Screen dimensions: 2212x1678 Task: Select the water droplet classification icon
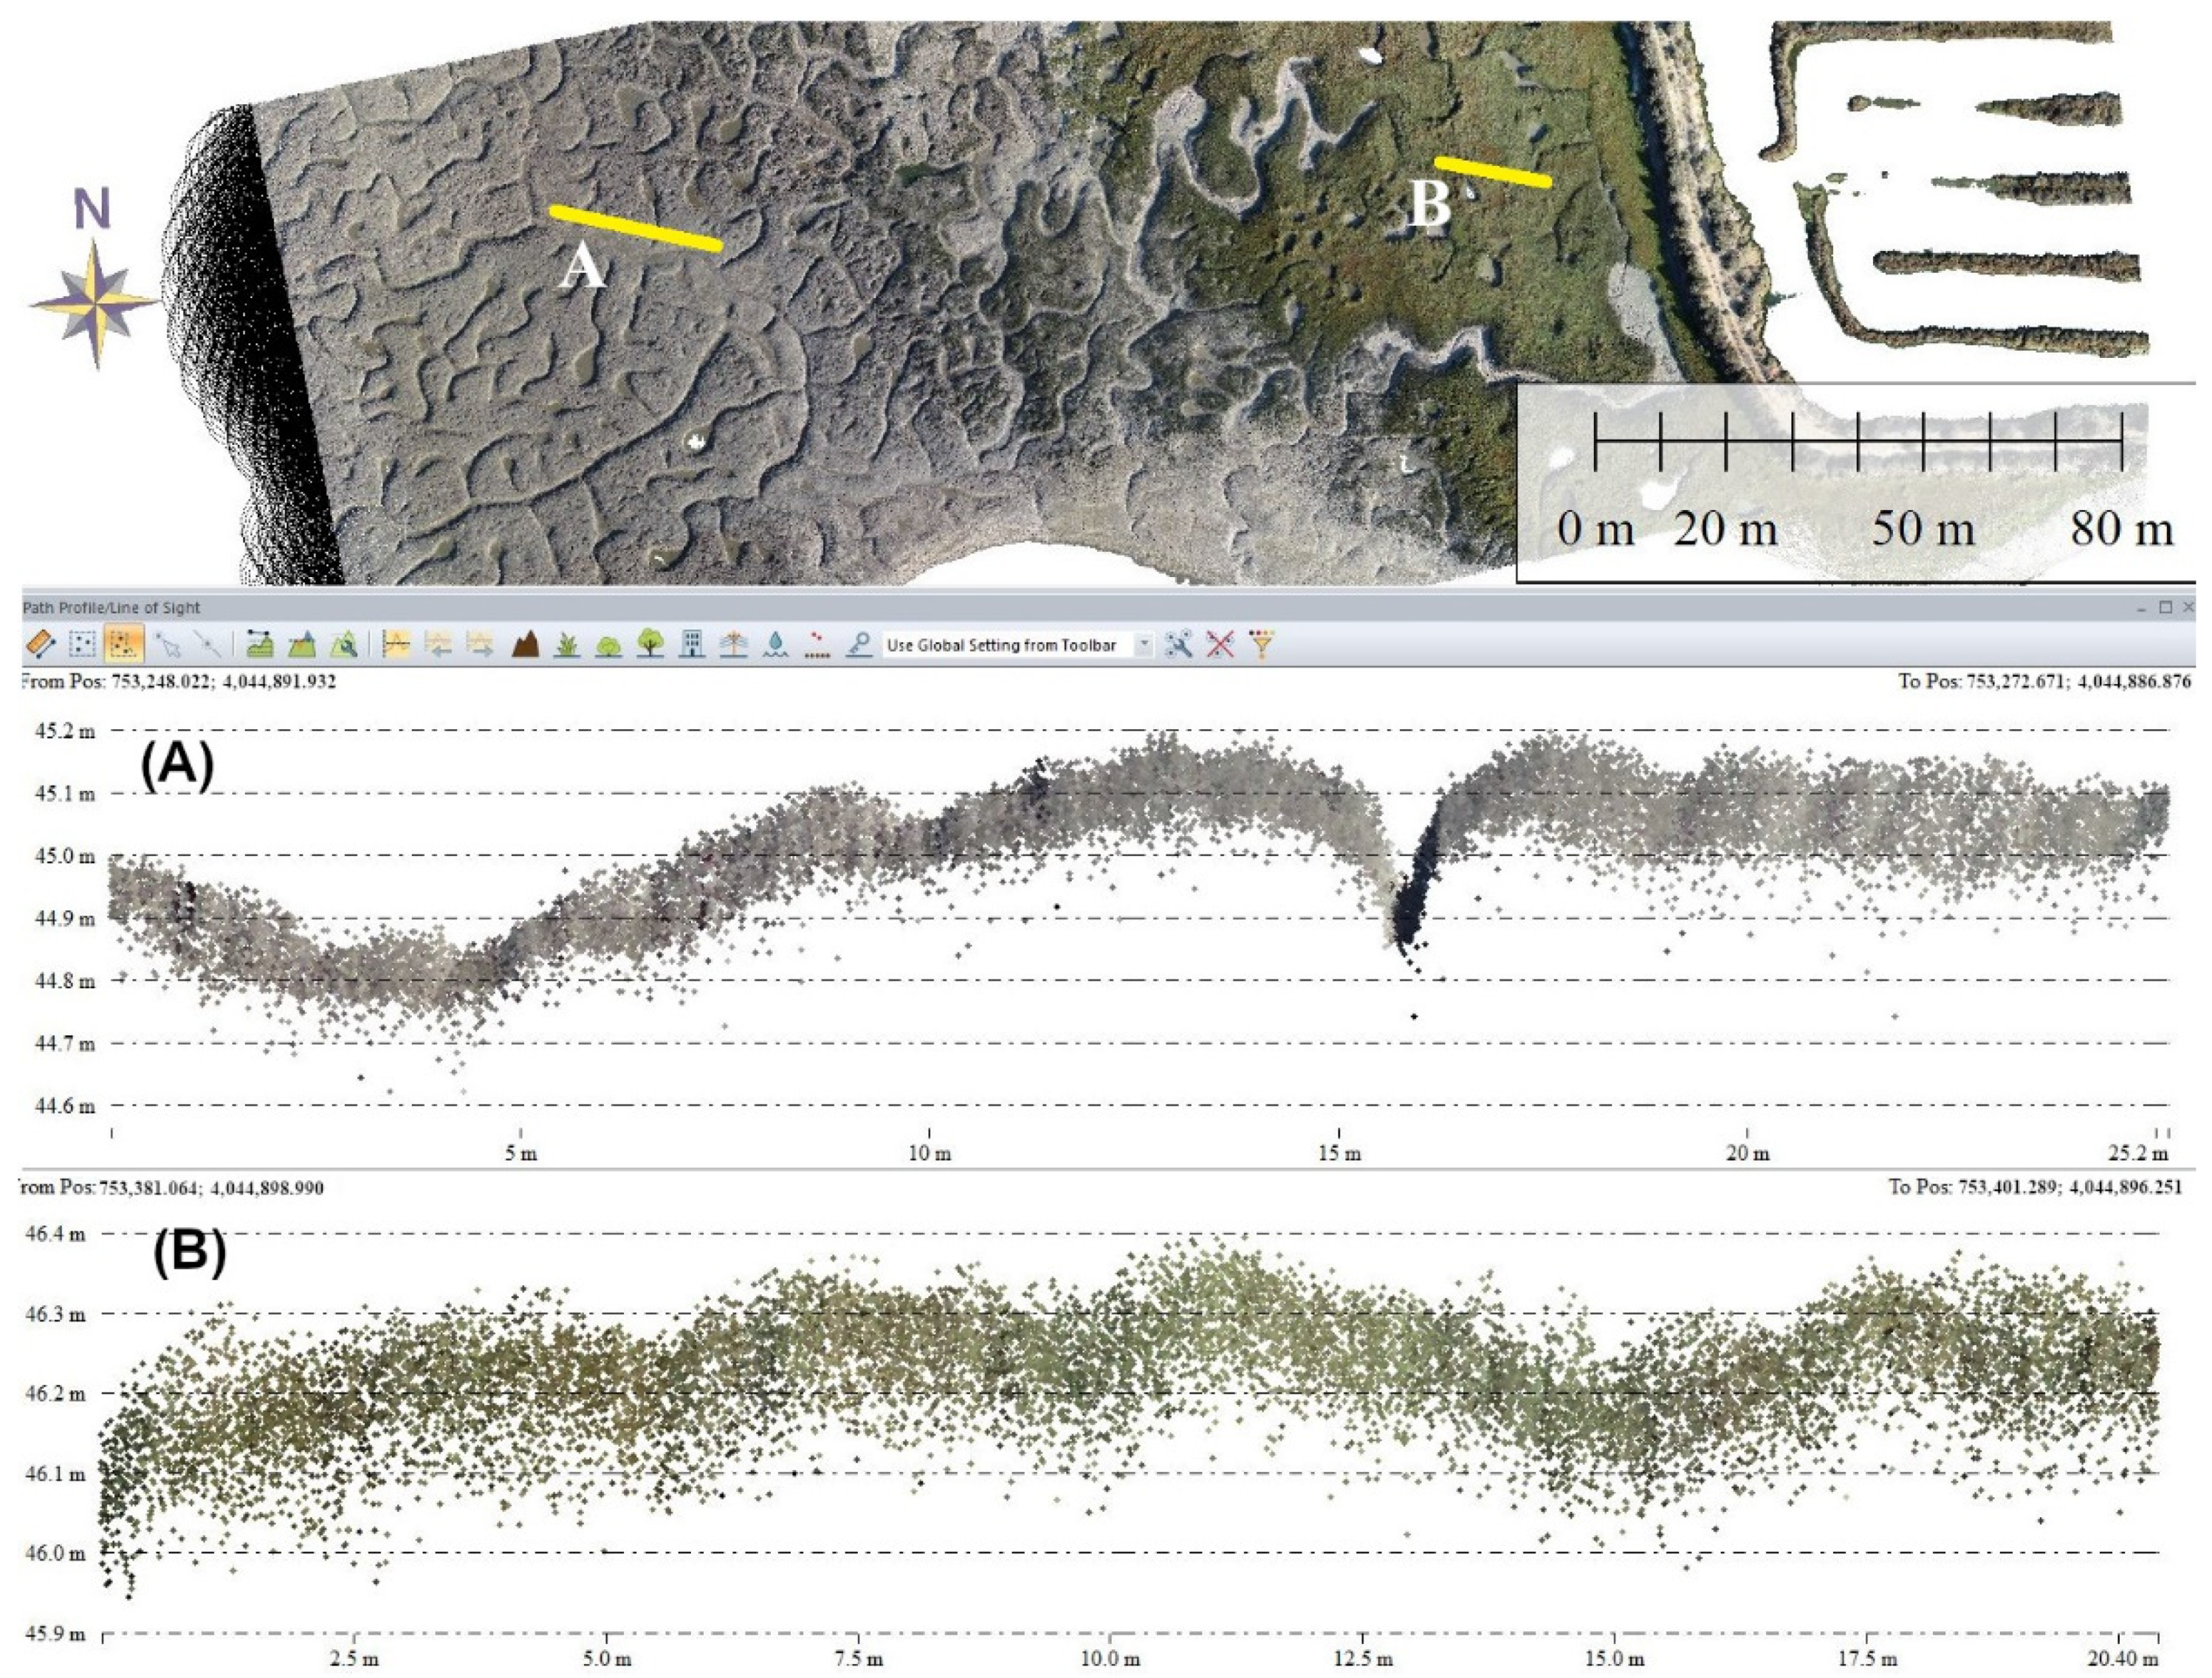click(x=777, y=646)
